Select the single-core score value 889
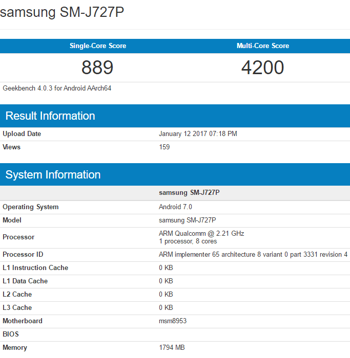Image resolution: width=350 pixels, height=358 pixels. click(97, 68)
